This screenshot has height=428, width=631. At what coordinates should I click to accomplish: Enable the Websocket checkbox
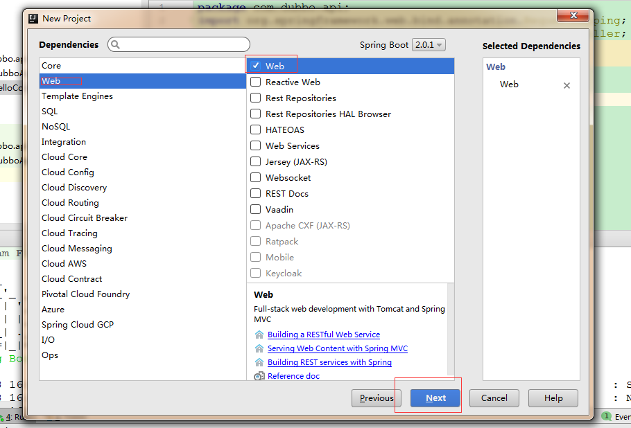(256, 177)
